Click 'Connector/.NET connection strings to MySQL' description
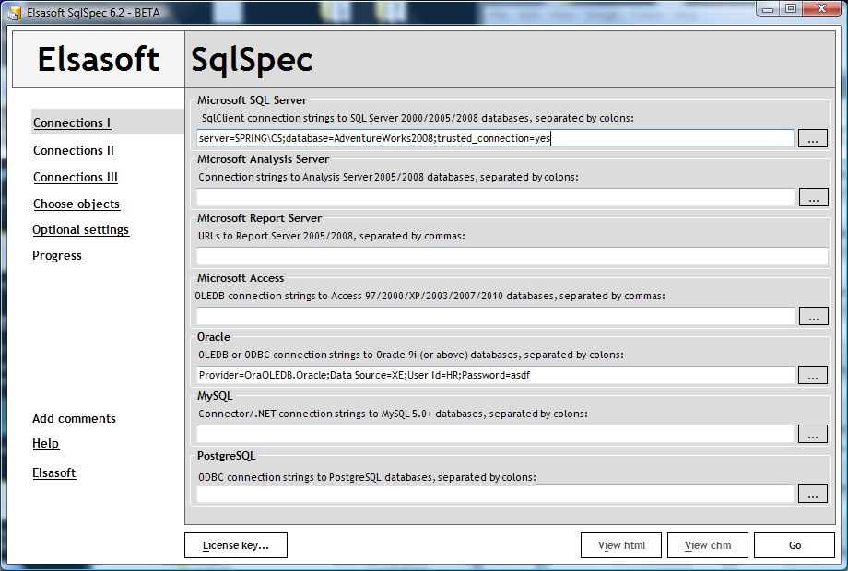 click(393, 414)
